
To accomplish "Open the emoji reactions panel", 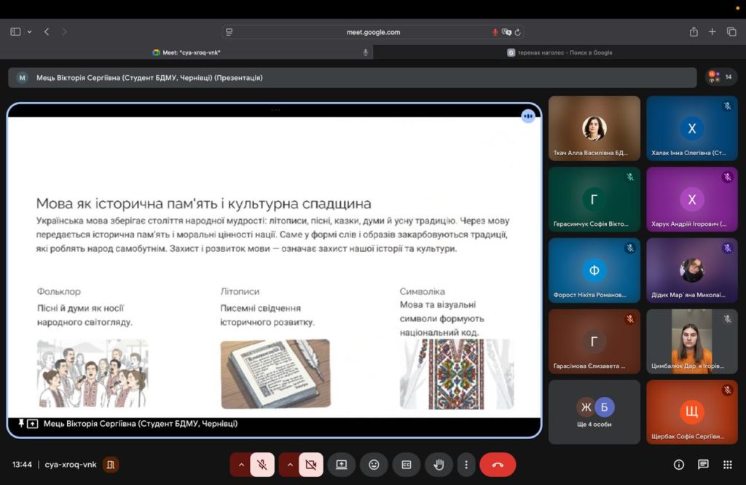I will tap(374, 465).
